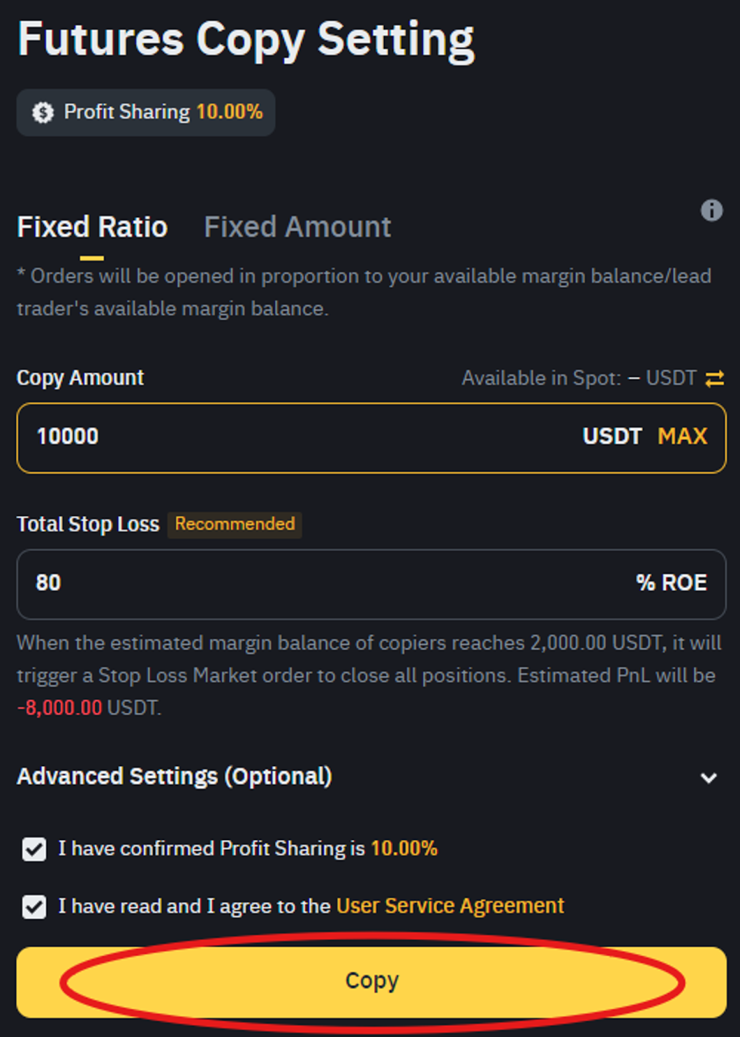Click the yellow Copy button
The width and height of the screenshot is (740, 1037).
point(371,982)
